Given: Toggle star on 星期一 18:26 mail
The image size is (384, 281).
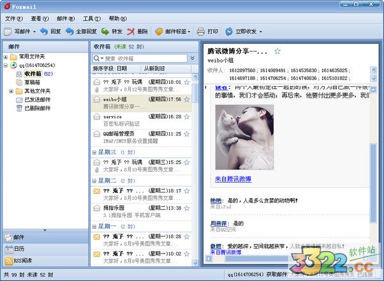Looking at the screenshot, I should (x=187, y=237).
